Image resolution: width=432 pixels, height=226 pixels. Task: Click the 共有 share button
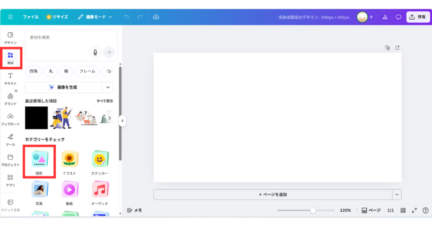click(418, 17)
